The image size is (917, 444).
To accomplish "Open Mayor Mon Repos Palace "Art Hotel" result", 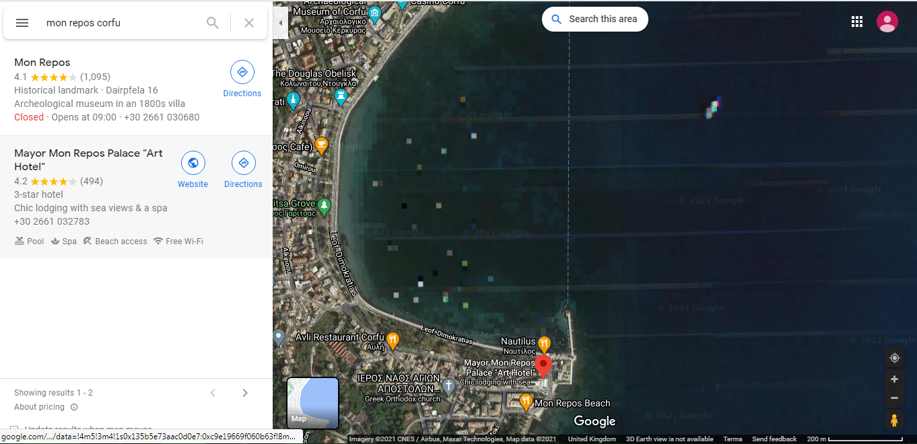I will click(x=88, y=159).
